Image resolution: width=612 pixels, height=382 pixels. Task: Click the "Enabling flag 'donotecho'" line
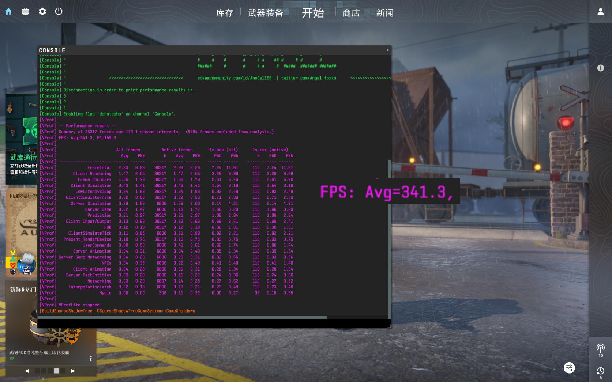120,114
